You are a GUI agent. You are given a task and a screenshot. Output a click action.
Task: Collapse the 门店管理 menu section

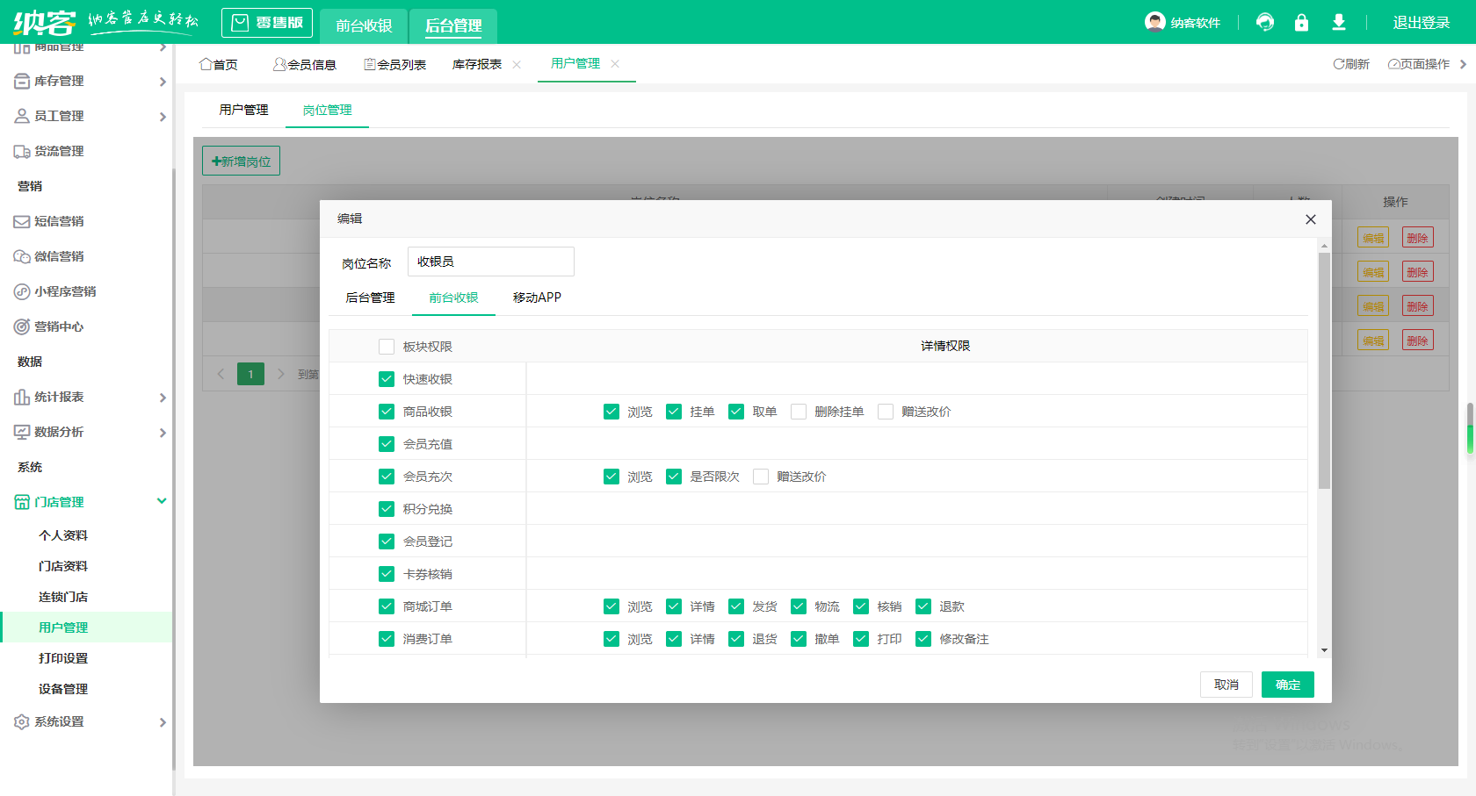pyautogui.click(x=162, y=501)
